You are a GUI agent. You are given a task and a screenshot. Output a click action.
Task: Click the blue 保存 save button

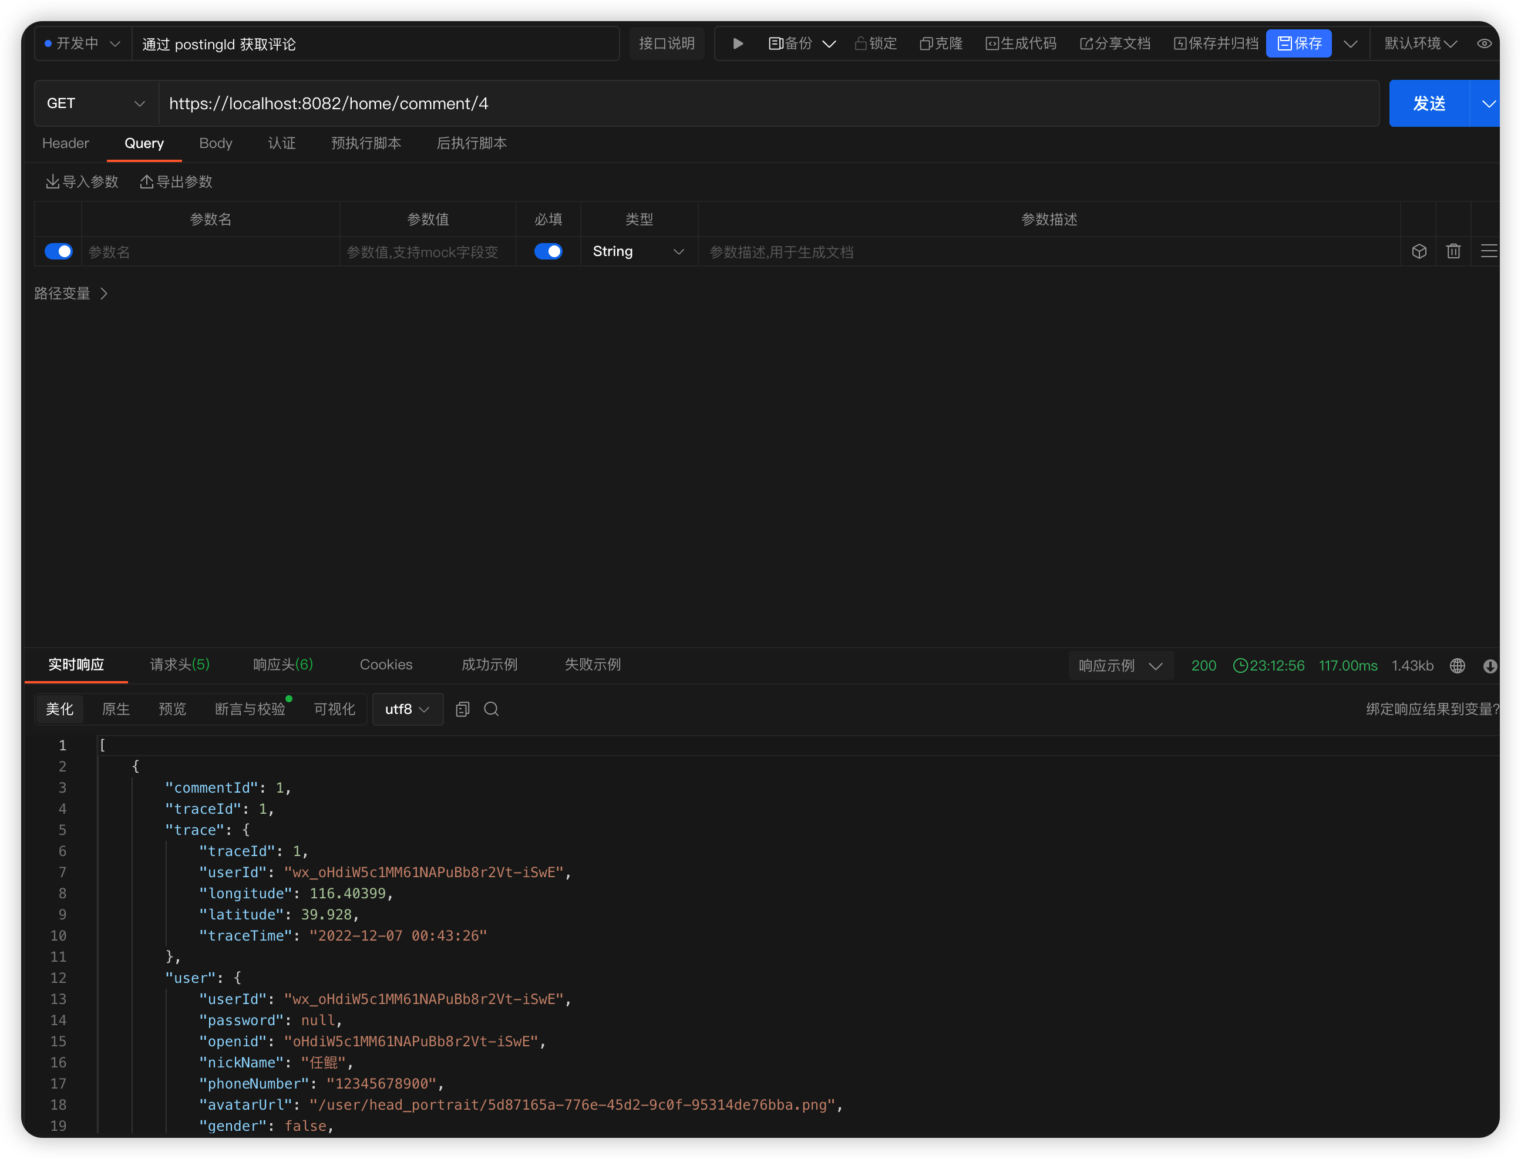[x=1299, y=43]
